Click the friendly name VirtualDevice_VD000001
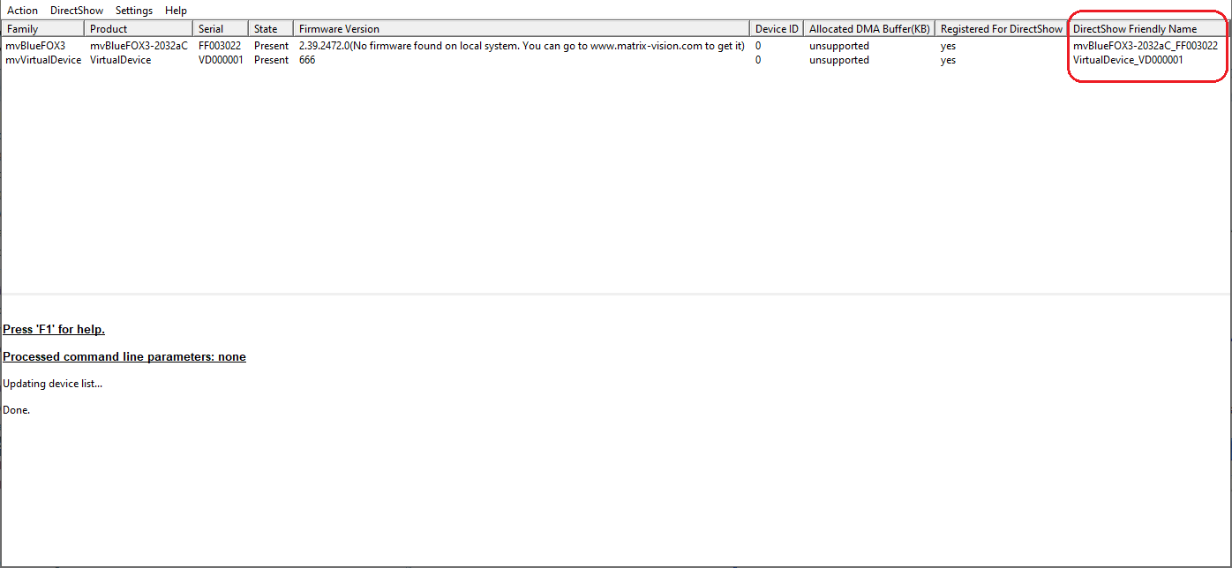This screenshot has width=1232, height=568. click(1128, 60)
